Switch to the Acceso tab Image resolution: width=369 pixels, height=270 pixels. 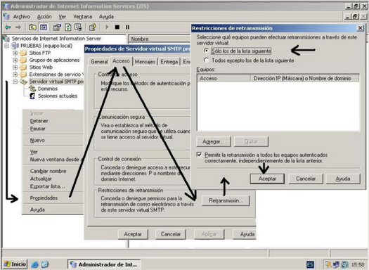(x=121, y=61)
